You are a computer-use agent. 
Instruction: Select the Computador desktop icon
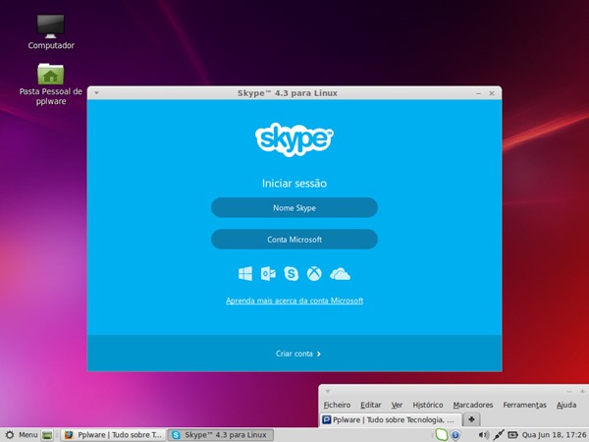tap(51, 32)
